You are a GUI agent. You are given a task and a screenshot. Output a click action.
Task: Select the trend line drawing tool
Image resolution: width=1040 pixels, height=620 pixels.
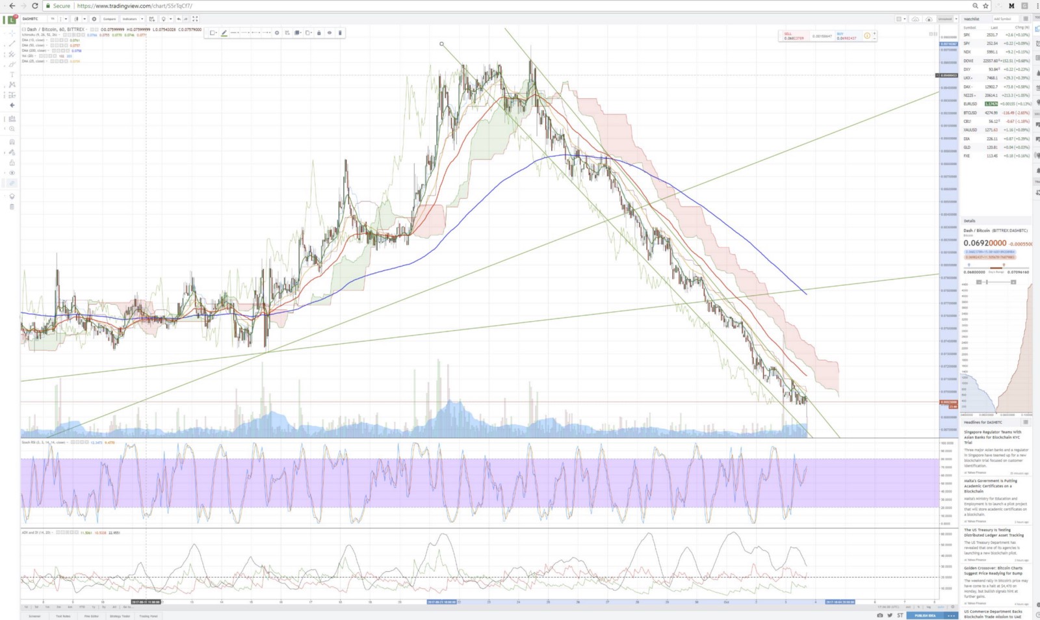click(12, 44)
